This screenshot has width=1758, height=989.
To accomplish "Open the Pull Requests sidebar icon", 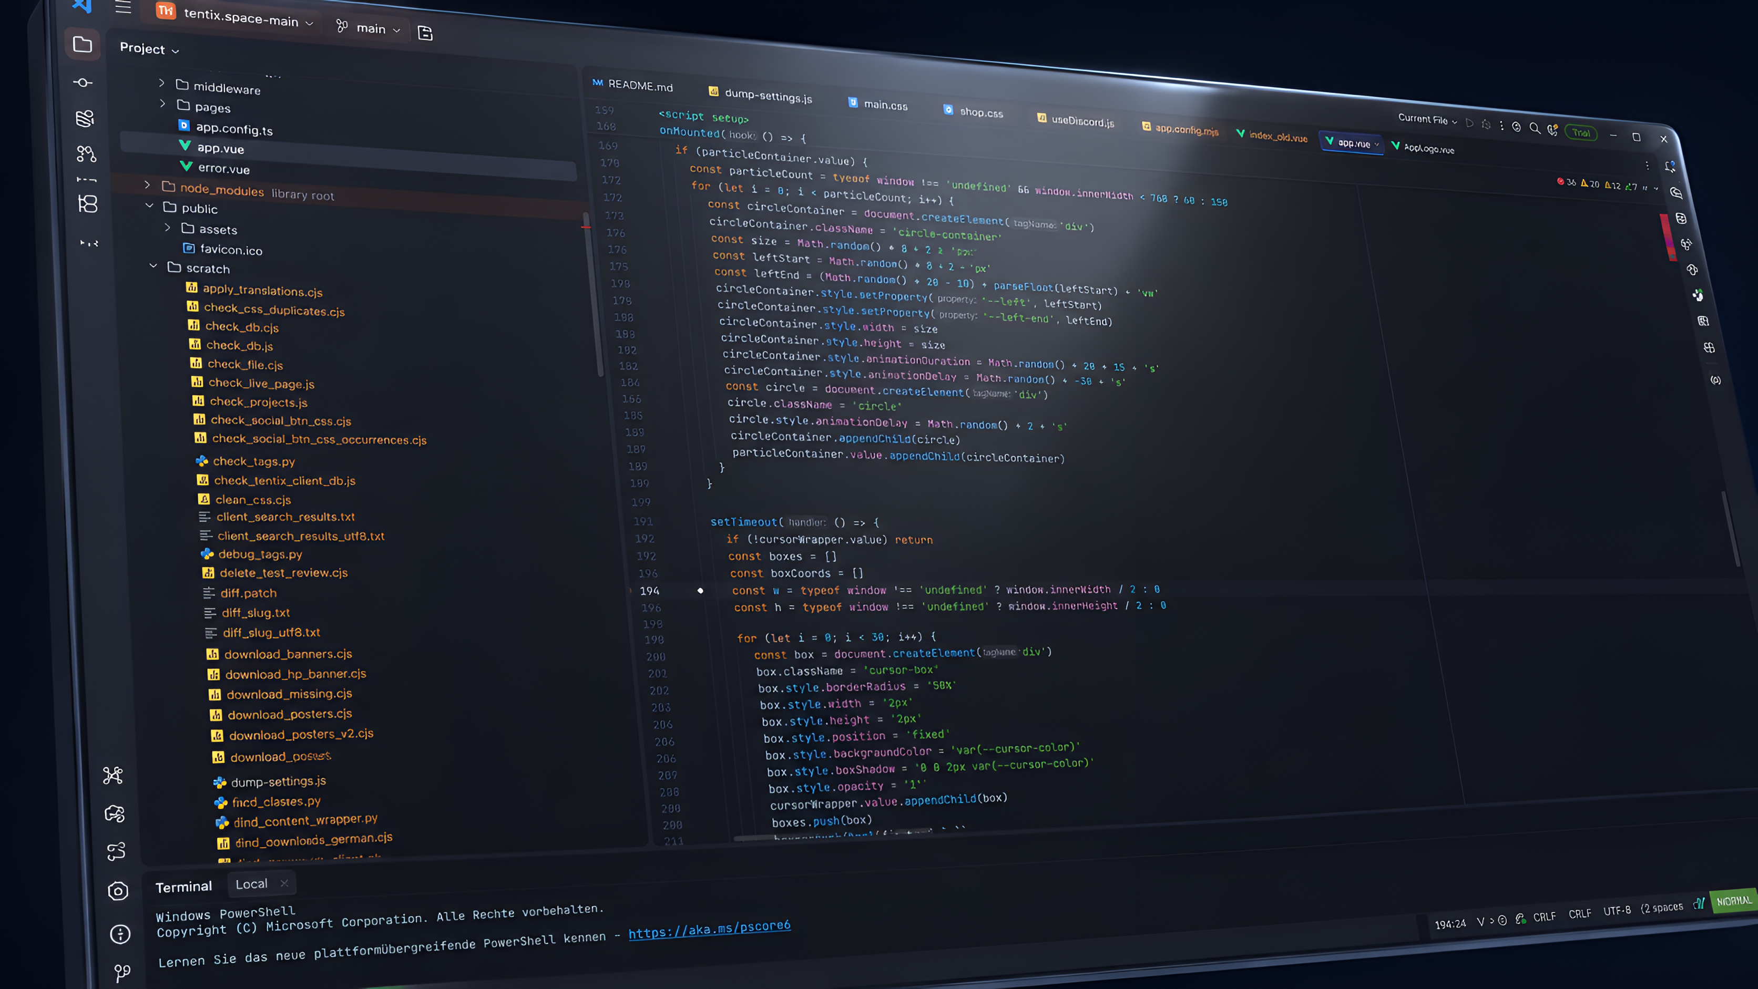I will (x=86, y=154).
